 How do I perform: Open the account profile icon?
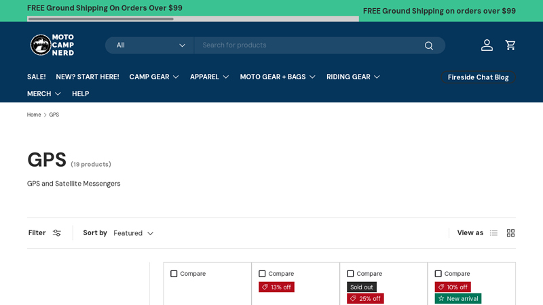487,45
